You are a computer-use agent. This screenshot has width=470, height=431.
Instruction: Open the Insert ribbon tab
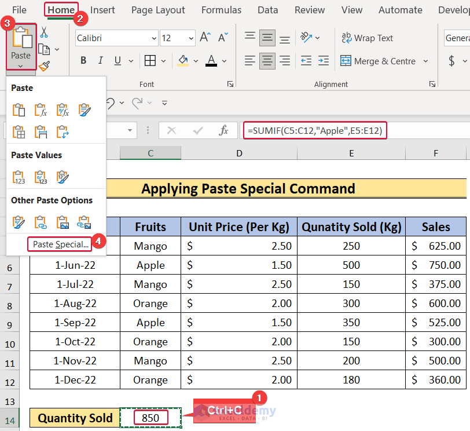[x=102, y=10]
